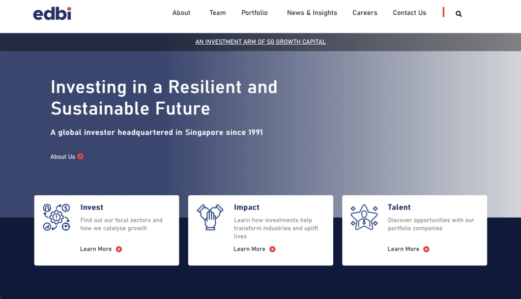This screenshot has height=299, width=521.
Task: Select the Talent card heading
Action: tap(399, 207)
